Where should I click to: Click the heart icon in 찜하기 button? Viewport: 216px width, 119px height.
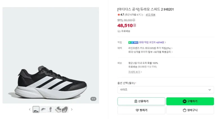(x=137, y=110)
